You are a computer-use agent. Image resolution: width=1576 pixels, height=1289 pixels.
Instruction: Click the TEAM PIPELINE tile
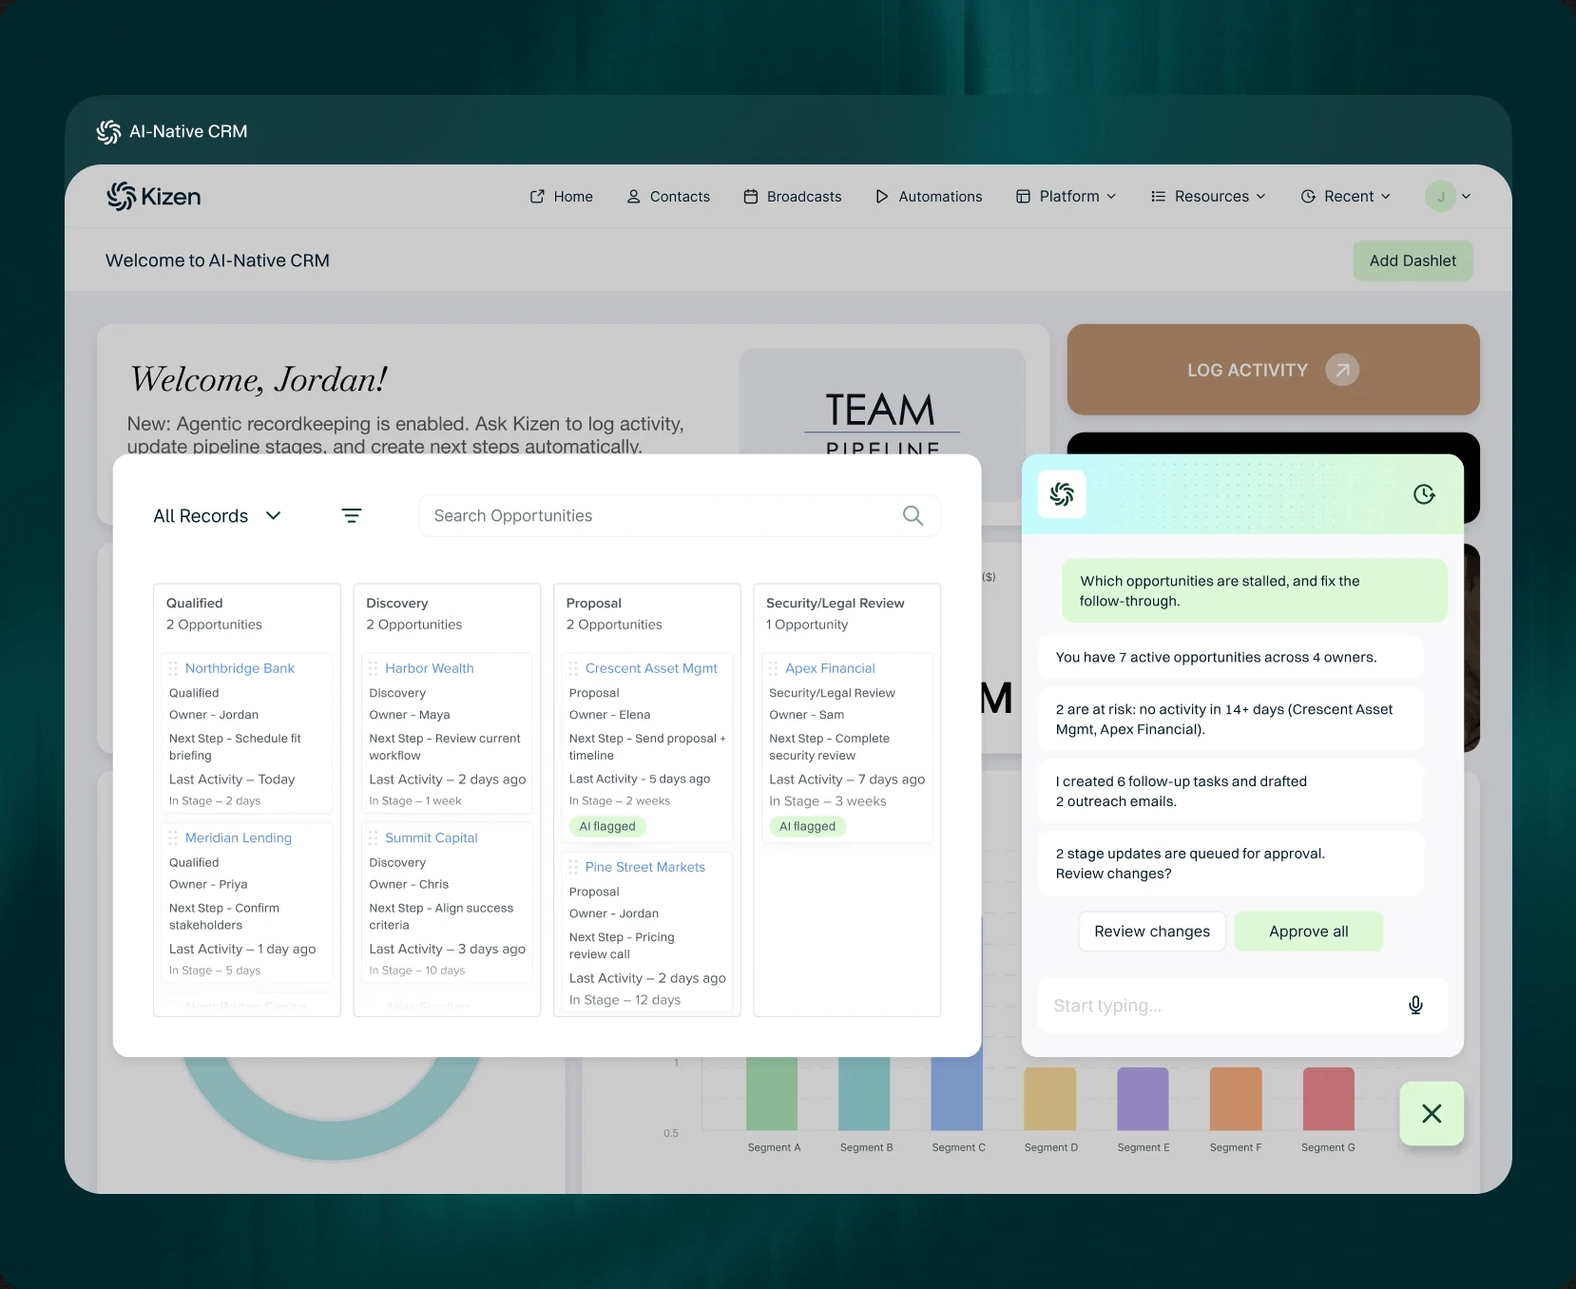tap(882, 401)
